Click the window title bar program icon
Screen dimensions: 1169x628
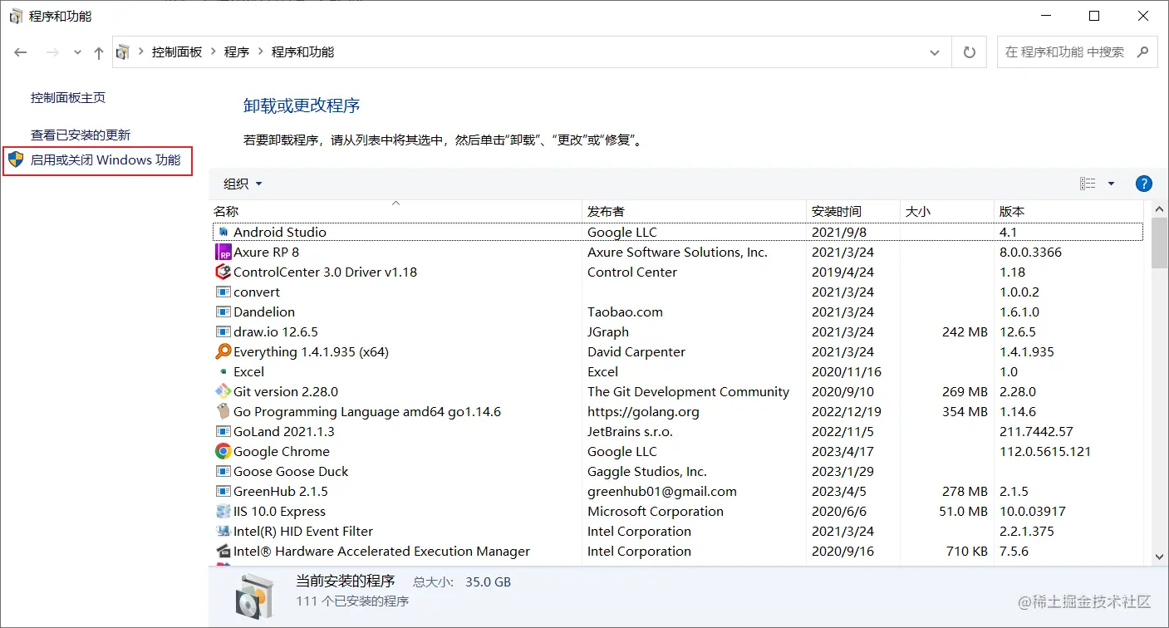click(16, 17)
